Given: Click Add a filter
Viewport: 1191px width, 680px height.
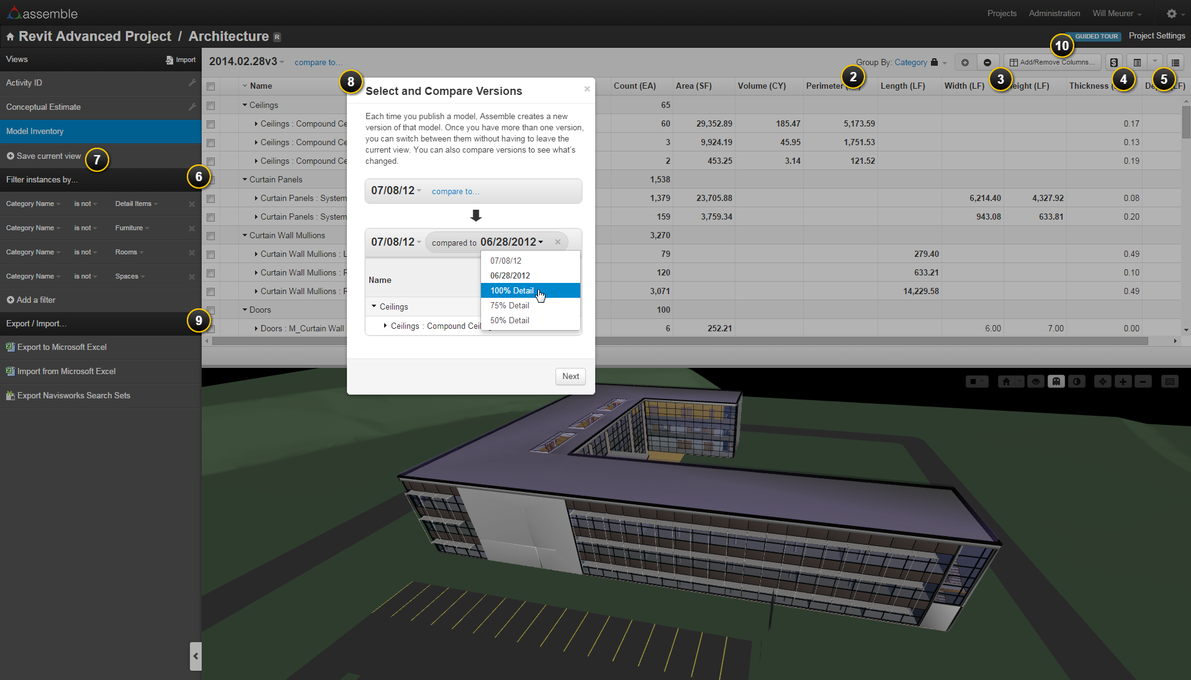Looking at the screenshot, I should [x=31, y=300].
